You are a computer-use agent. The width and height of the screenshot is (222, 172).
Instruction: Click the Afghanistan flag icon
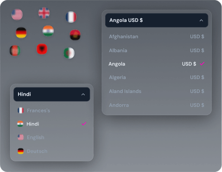[x=15, y=51]
